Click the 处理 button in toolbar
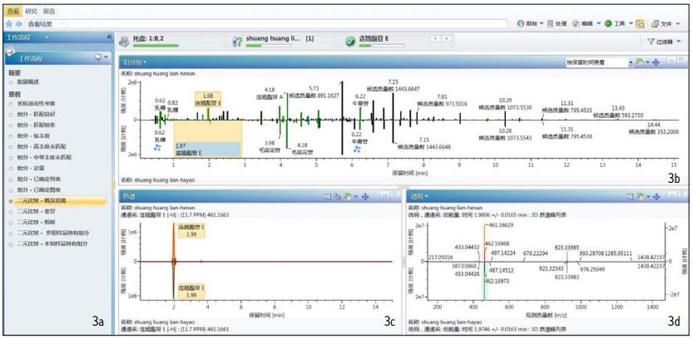This screenshot has height=339, width=693. coord(557,24)
